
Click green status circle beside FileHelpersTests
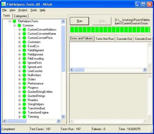(x=15, y=21)
